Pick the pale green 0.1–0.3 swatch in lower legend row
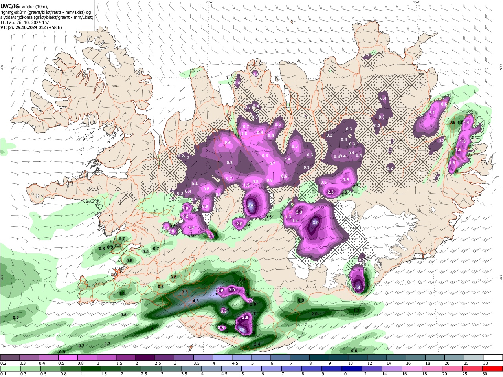 (10, 368)
